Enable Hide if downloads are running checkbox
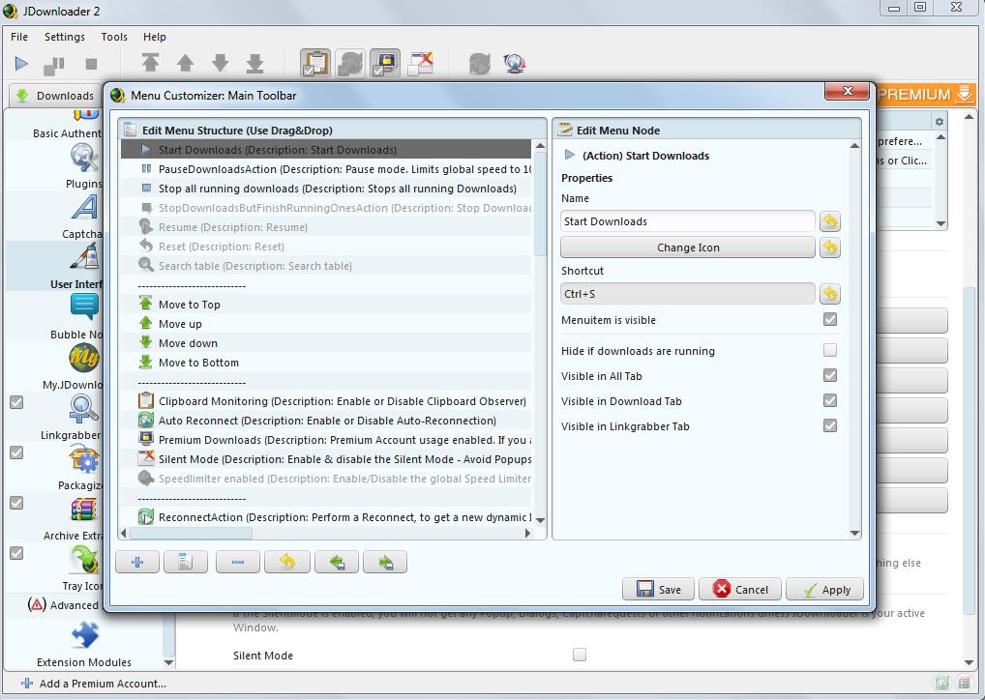Image resolution: width=985 pixels, height=700 pixels. click(x=830, y=350)
